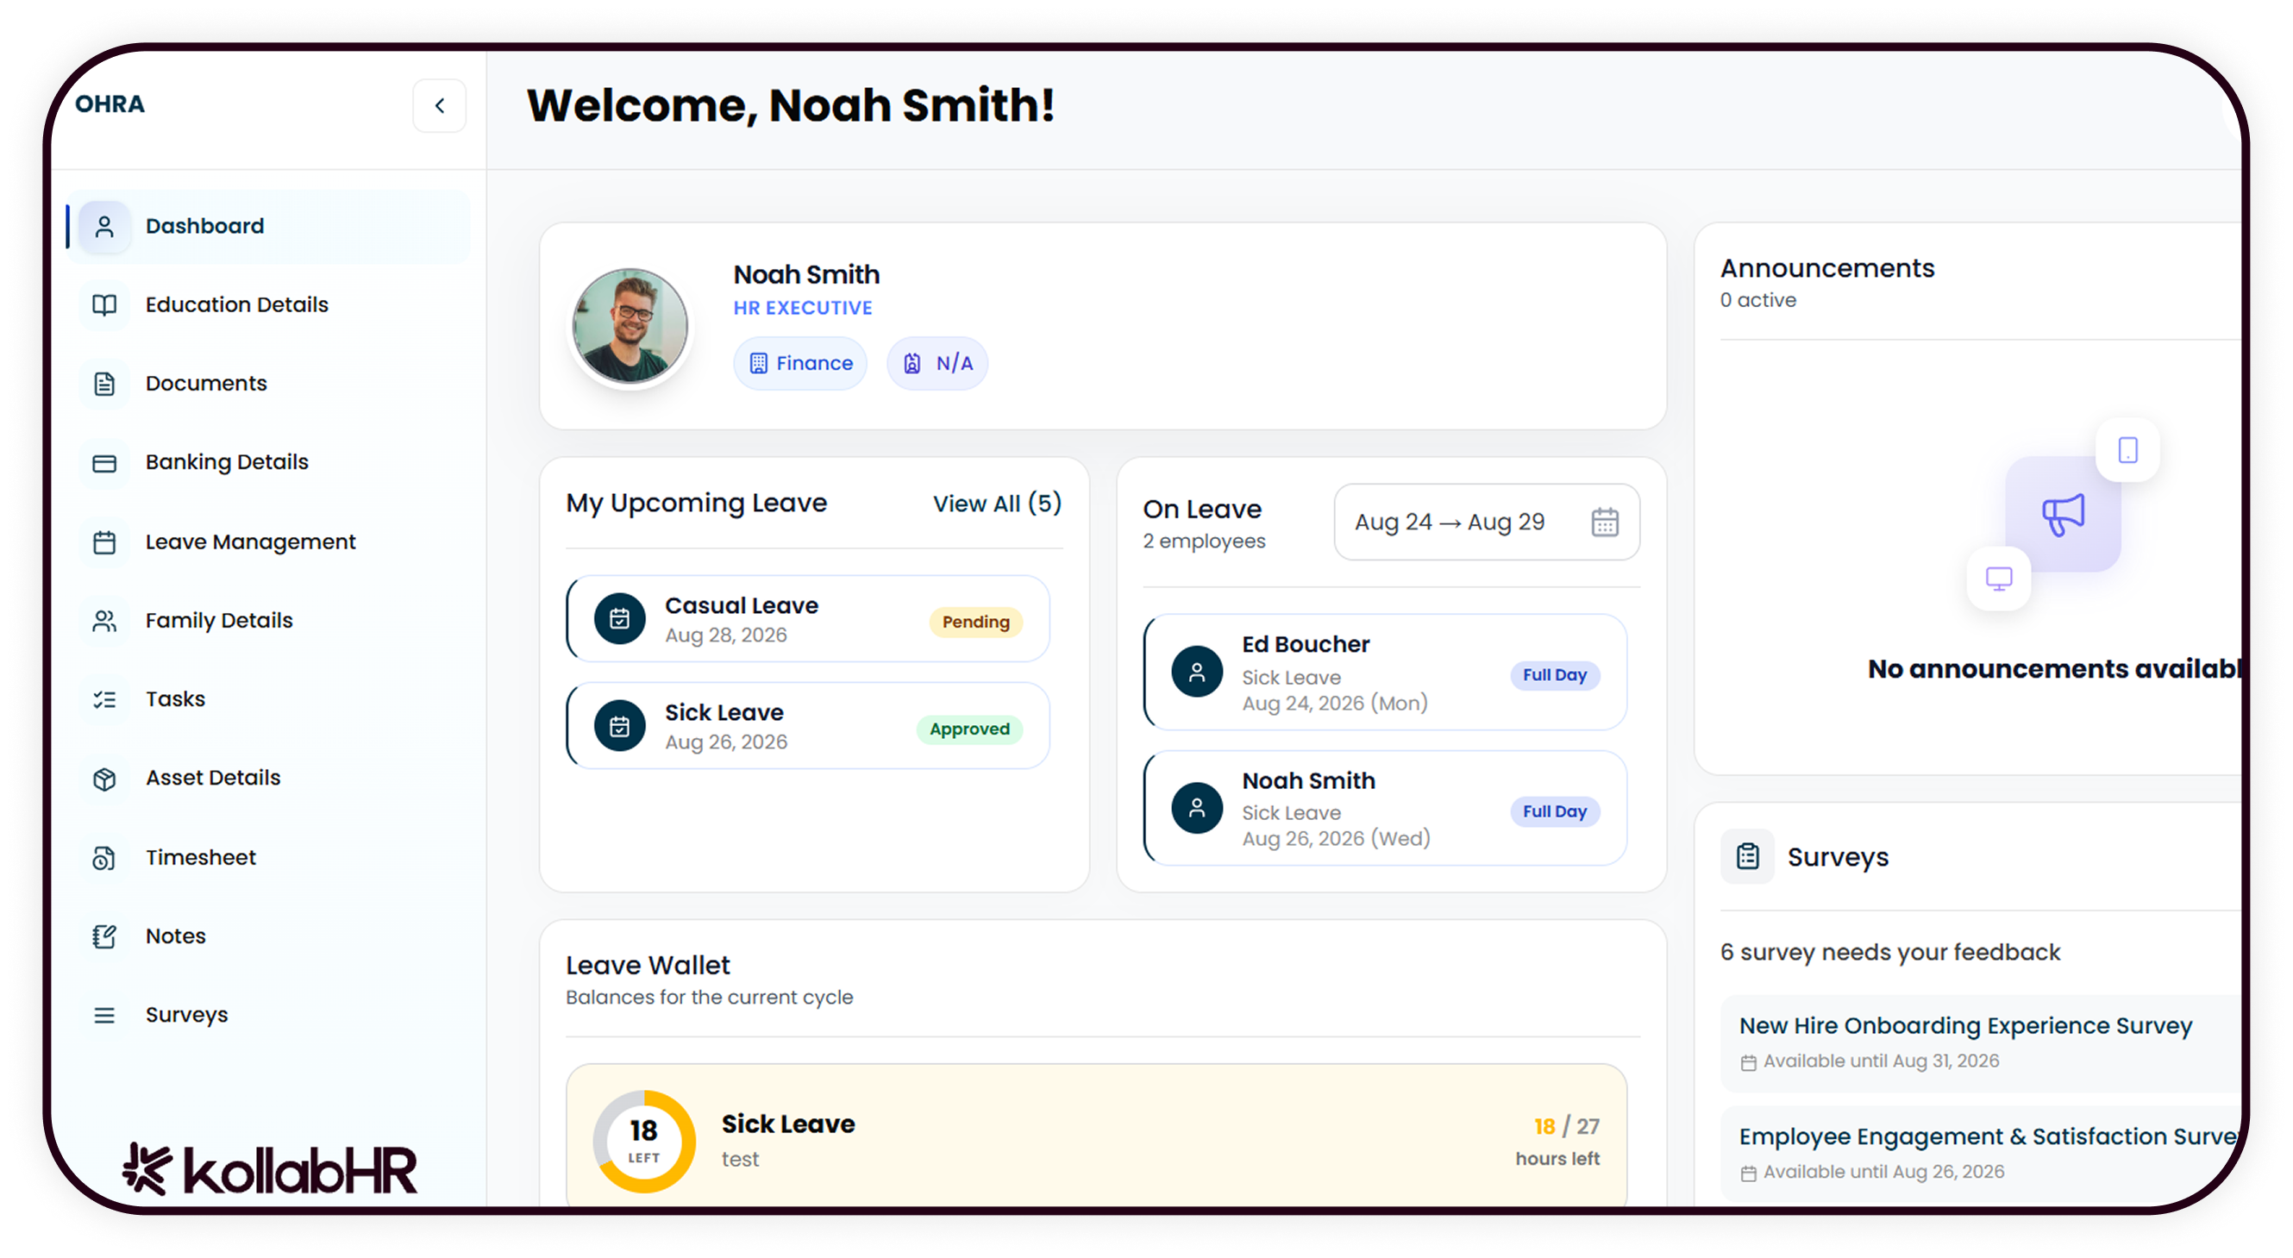Open Family Details in sidebar

(x=268, y=621)
